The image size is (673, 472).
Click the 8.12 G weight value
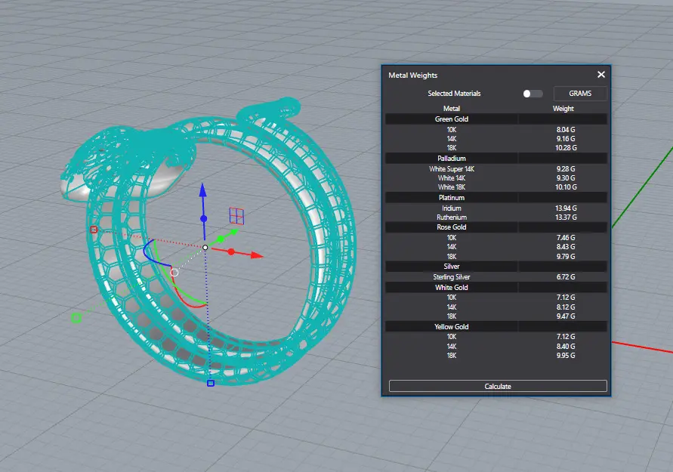click(x=566, y=307)
